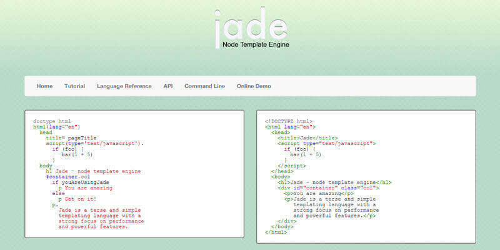The image size is (500, 250).
Task: Click the <!DOCTYPE html> line in the output panel
Action: coord(288,121)
